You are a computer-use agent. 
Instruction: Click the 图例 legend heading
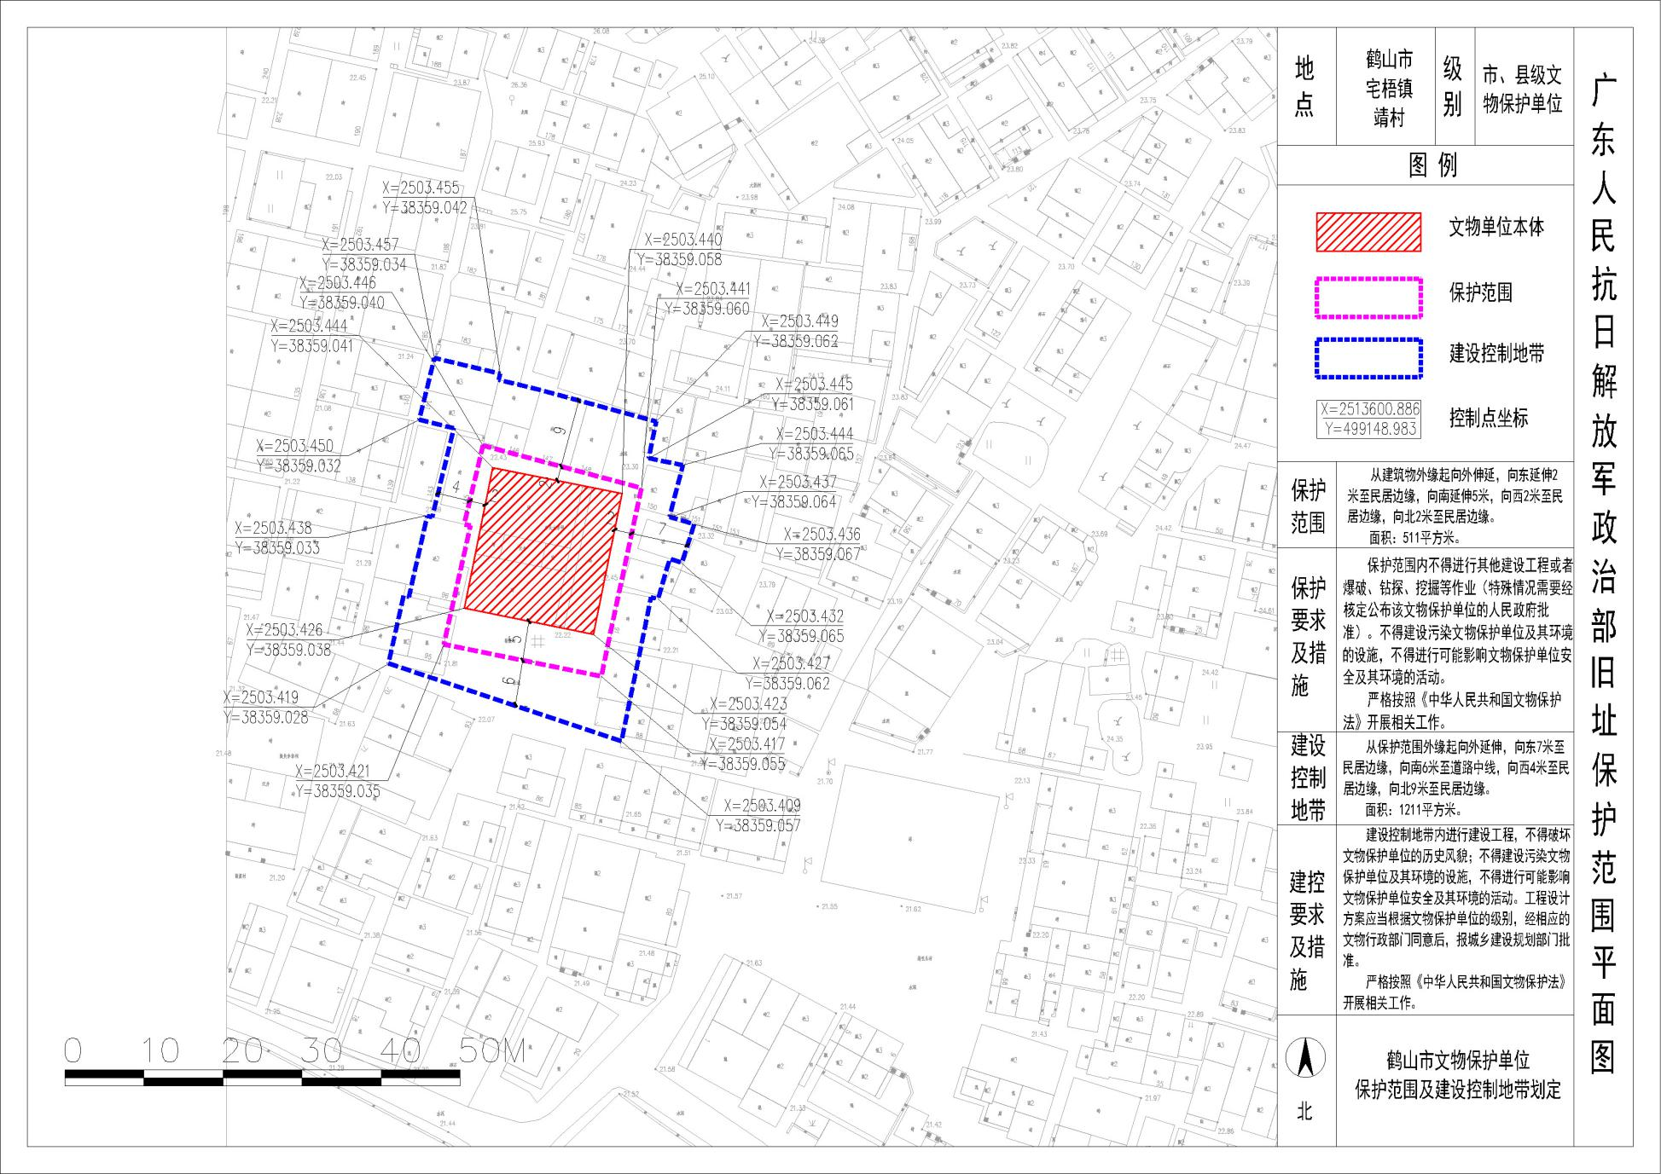coord(1432,165)
